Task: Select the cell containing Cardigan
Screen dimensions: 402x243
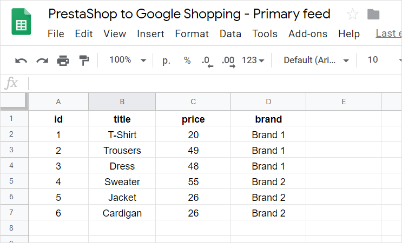Action: click(x=122, y=213)
